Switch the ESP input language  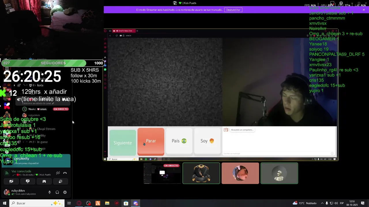[342, 203]
